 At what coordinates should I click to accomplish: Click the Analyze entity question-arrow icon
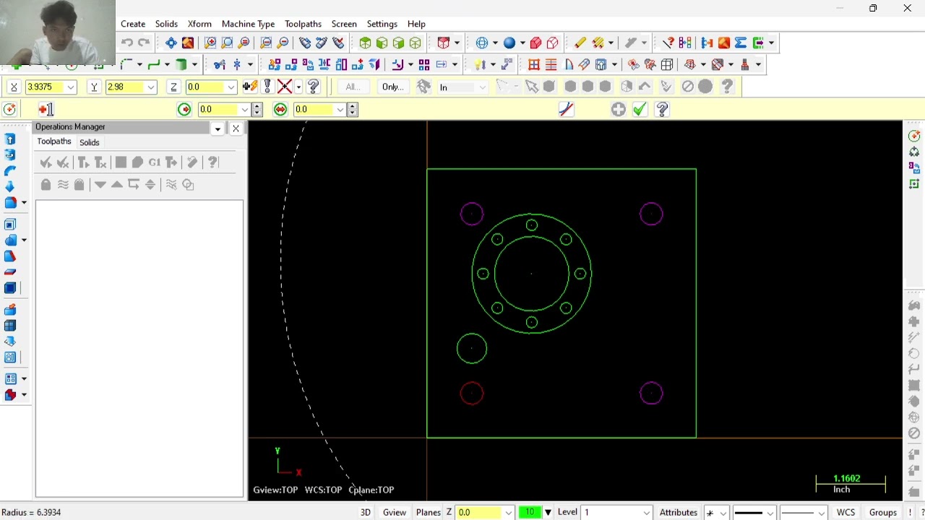(668, 43)
